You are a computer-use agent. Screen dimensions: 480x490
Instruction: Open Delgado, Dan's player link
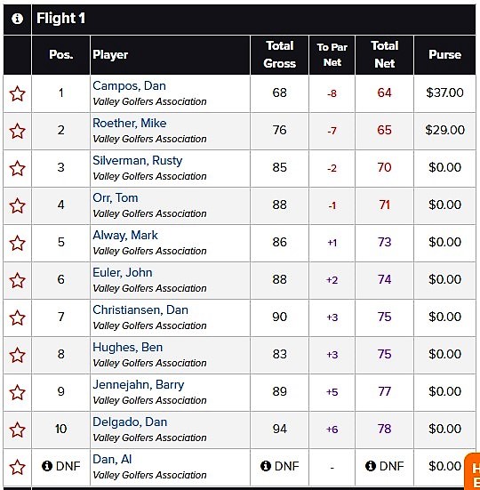pyautogui.click(x=130, y=422)
